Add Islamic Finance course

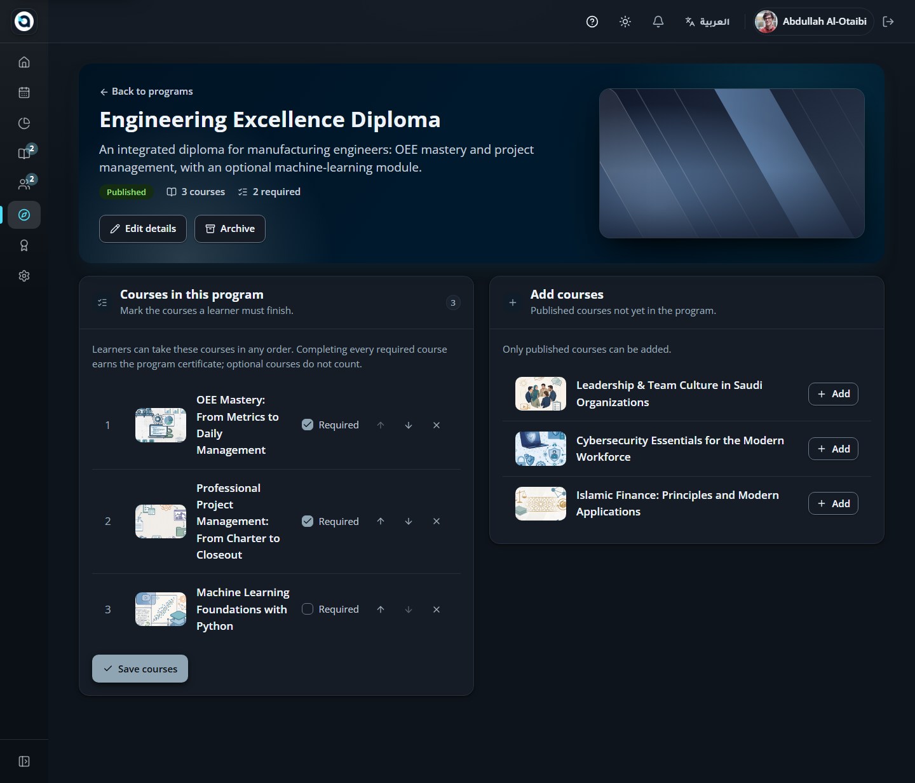(833, 503)
